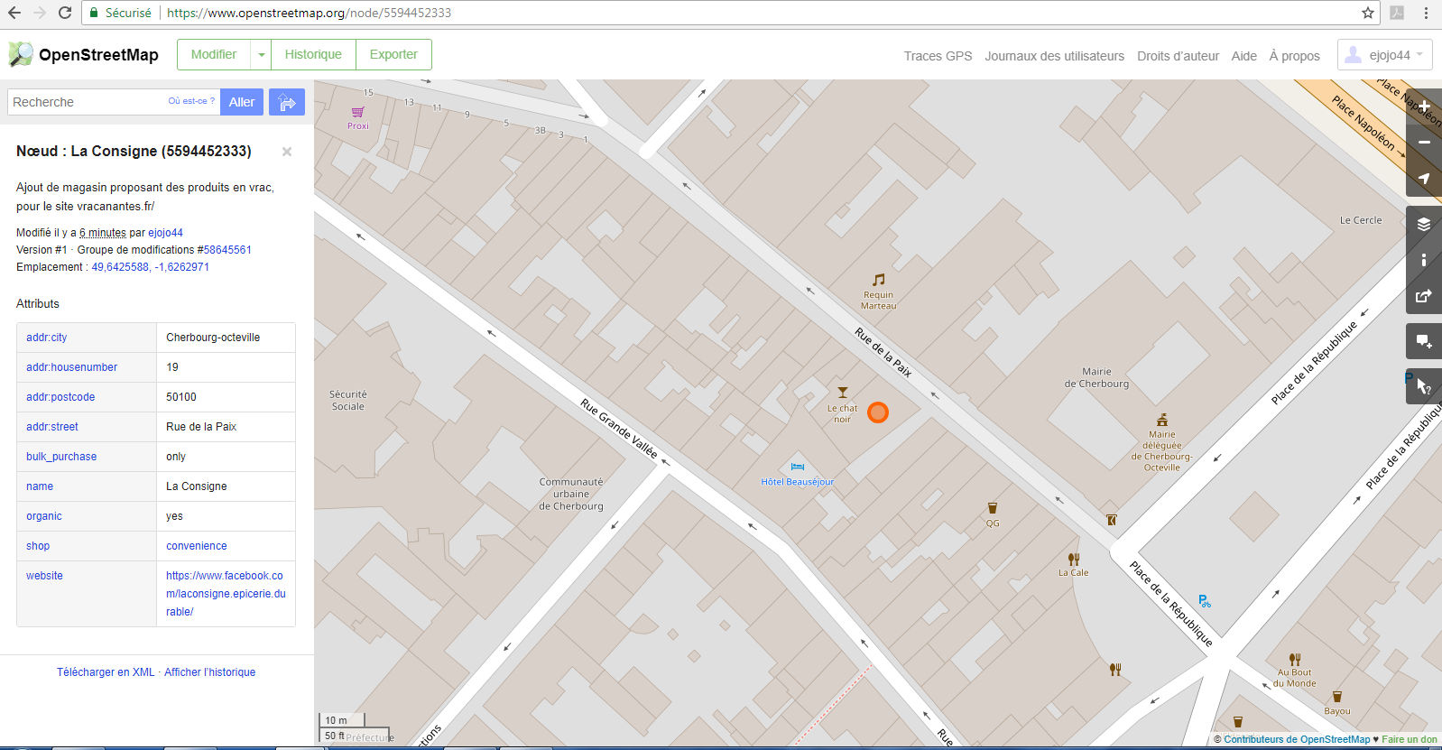Click the organic key link
The image size is (1442, 750).
44,516
